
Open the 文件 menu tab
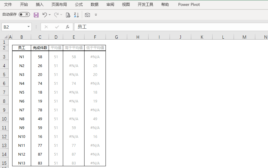click(x=8, y=5)
